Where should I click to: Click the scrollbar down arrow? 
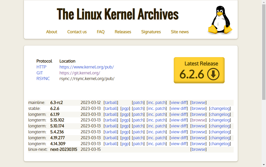click(x=264, y=165)
